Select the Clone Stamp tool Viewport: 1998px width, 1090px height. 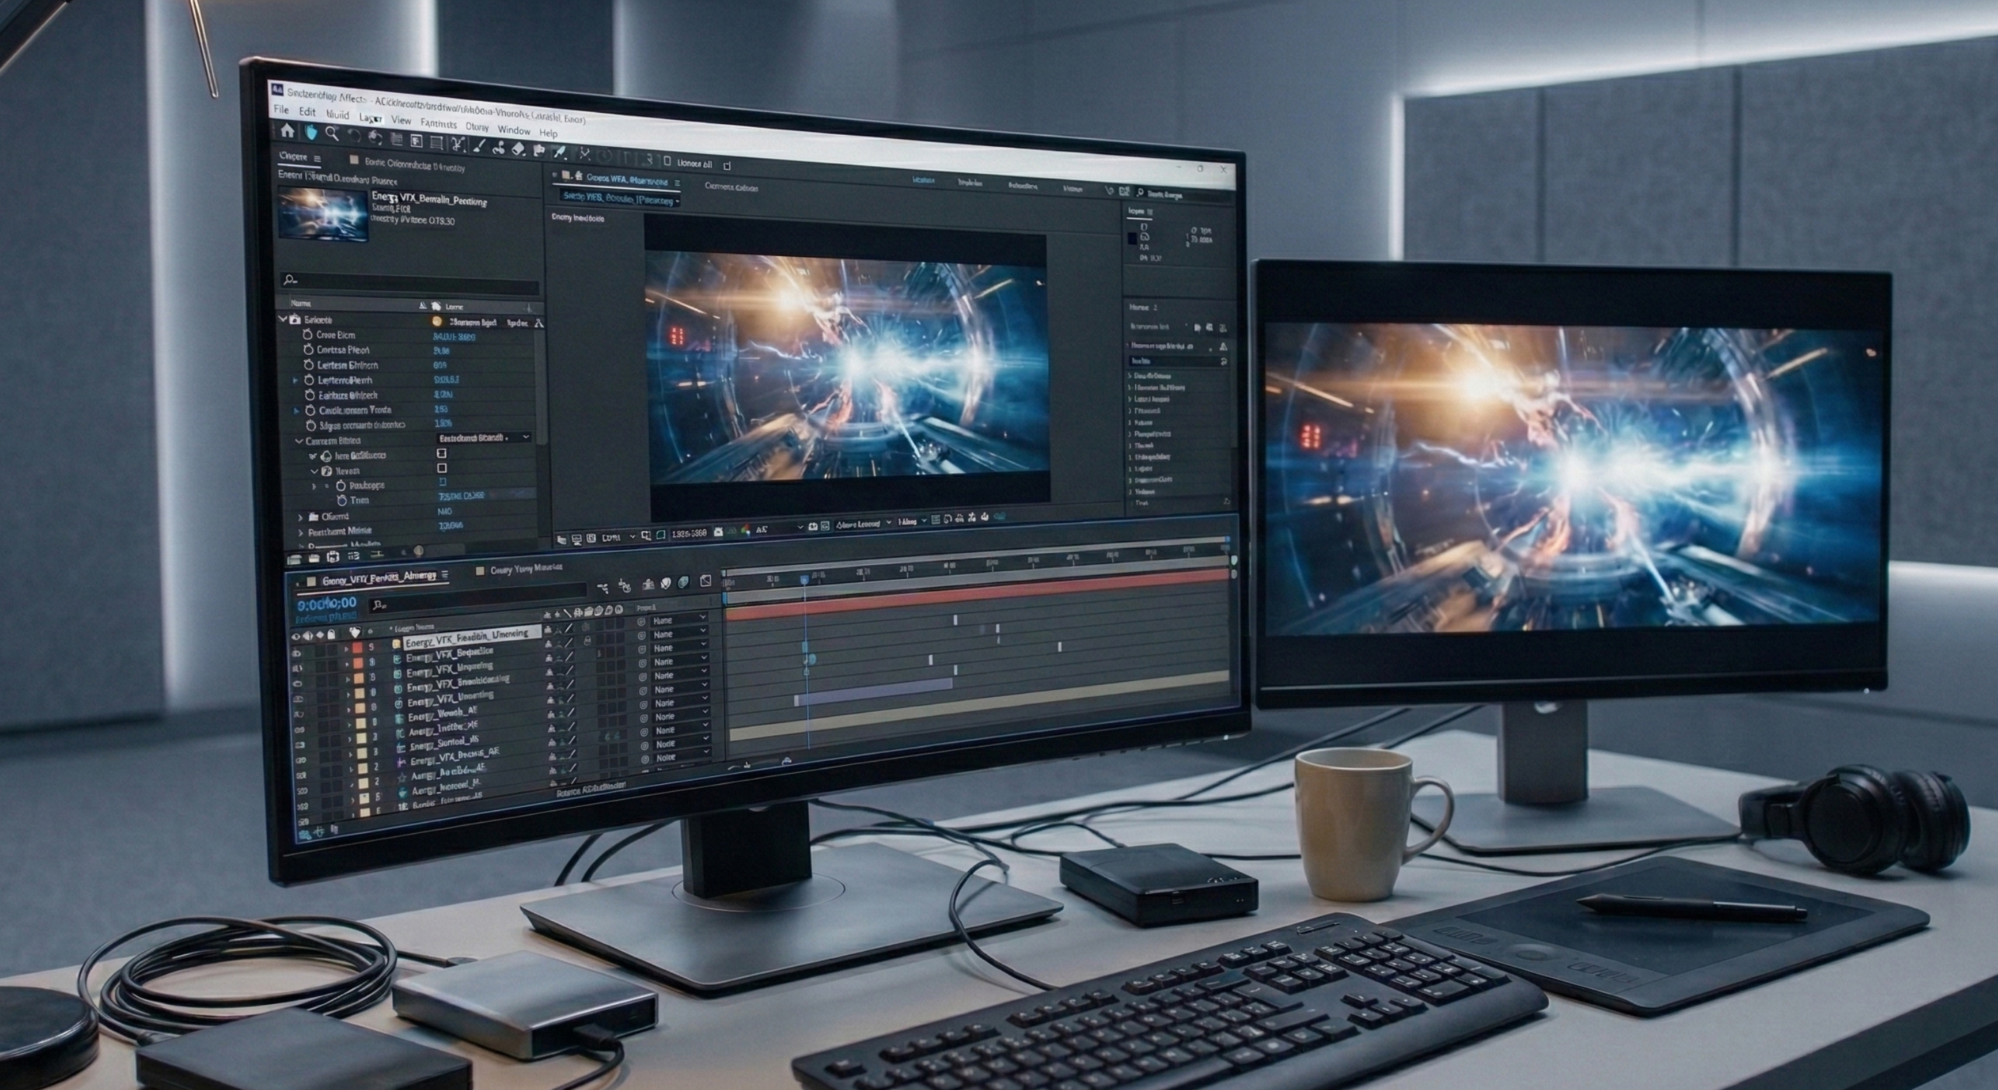pos(499,148)
